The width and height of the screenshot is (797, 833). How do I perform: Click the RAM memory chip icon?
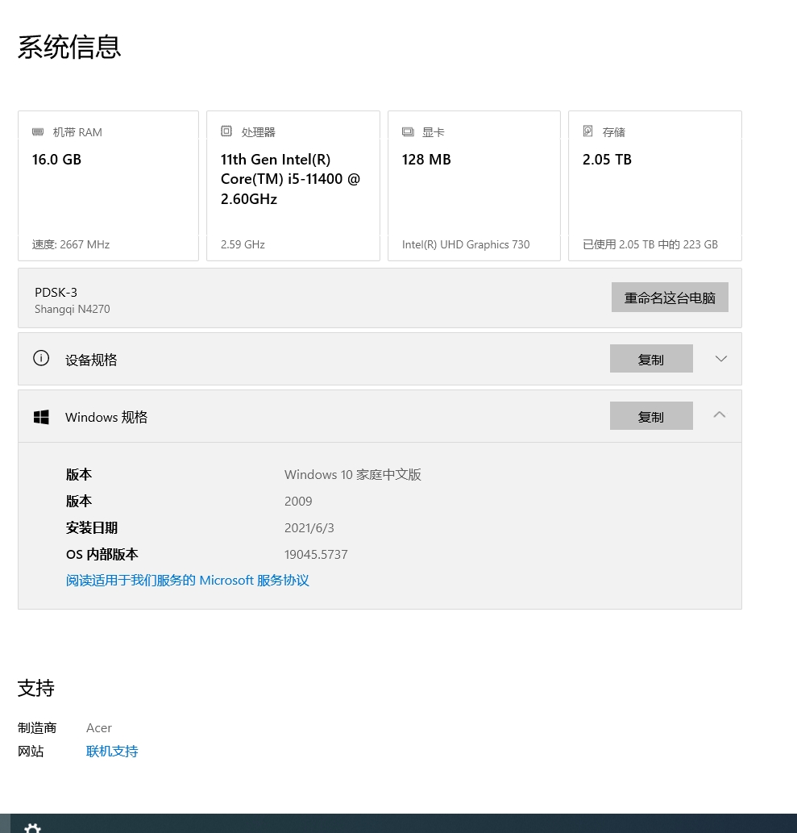(38, 131)
